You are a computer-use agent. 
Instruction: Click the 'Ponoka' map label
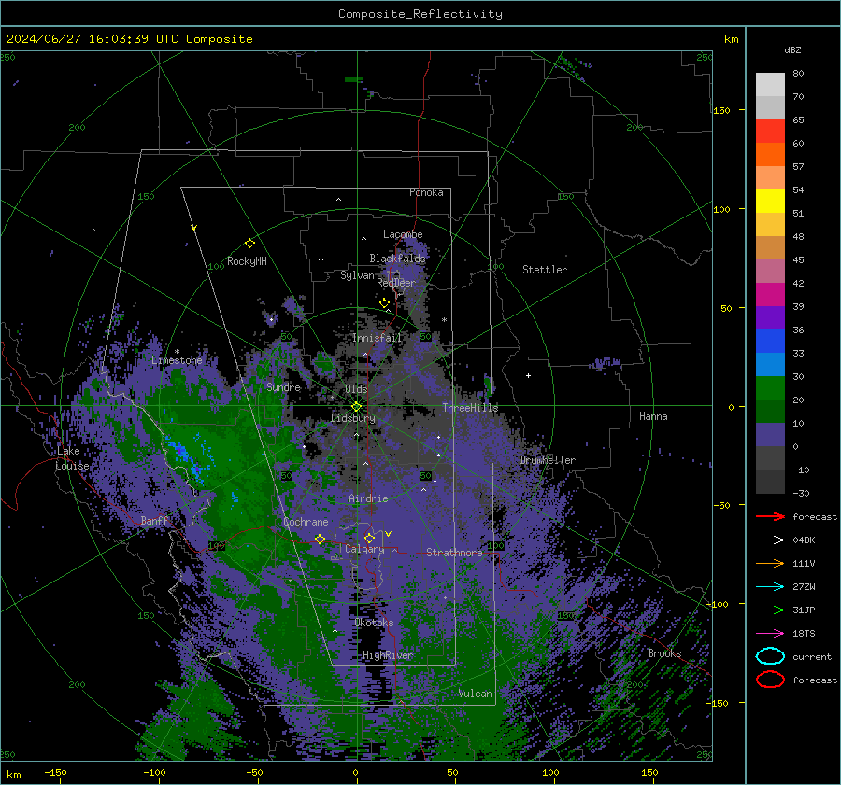[x=426, y=192]
